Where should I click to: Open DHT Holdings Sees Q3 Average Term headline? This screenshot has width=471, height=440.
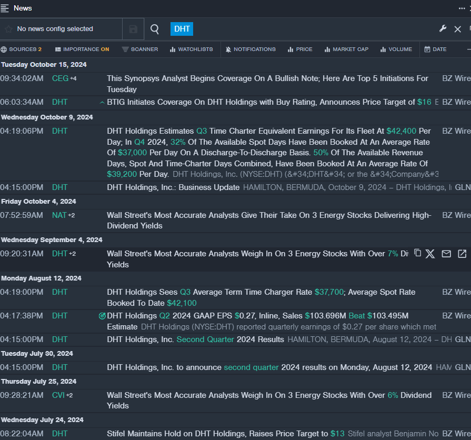click(x=261, y=297)
